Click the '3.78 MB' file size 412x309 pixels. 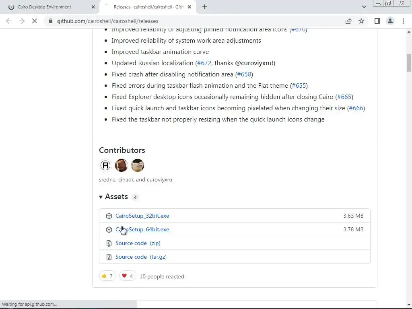click(353, 229)
